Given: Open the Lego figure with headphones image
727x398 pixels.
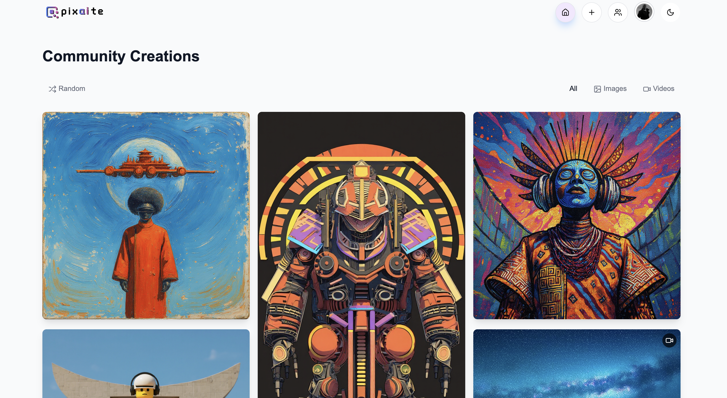Looking at the screenshot, I should (x=146, y=364).
